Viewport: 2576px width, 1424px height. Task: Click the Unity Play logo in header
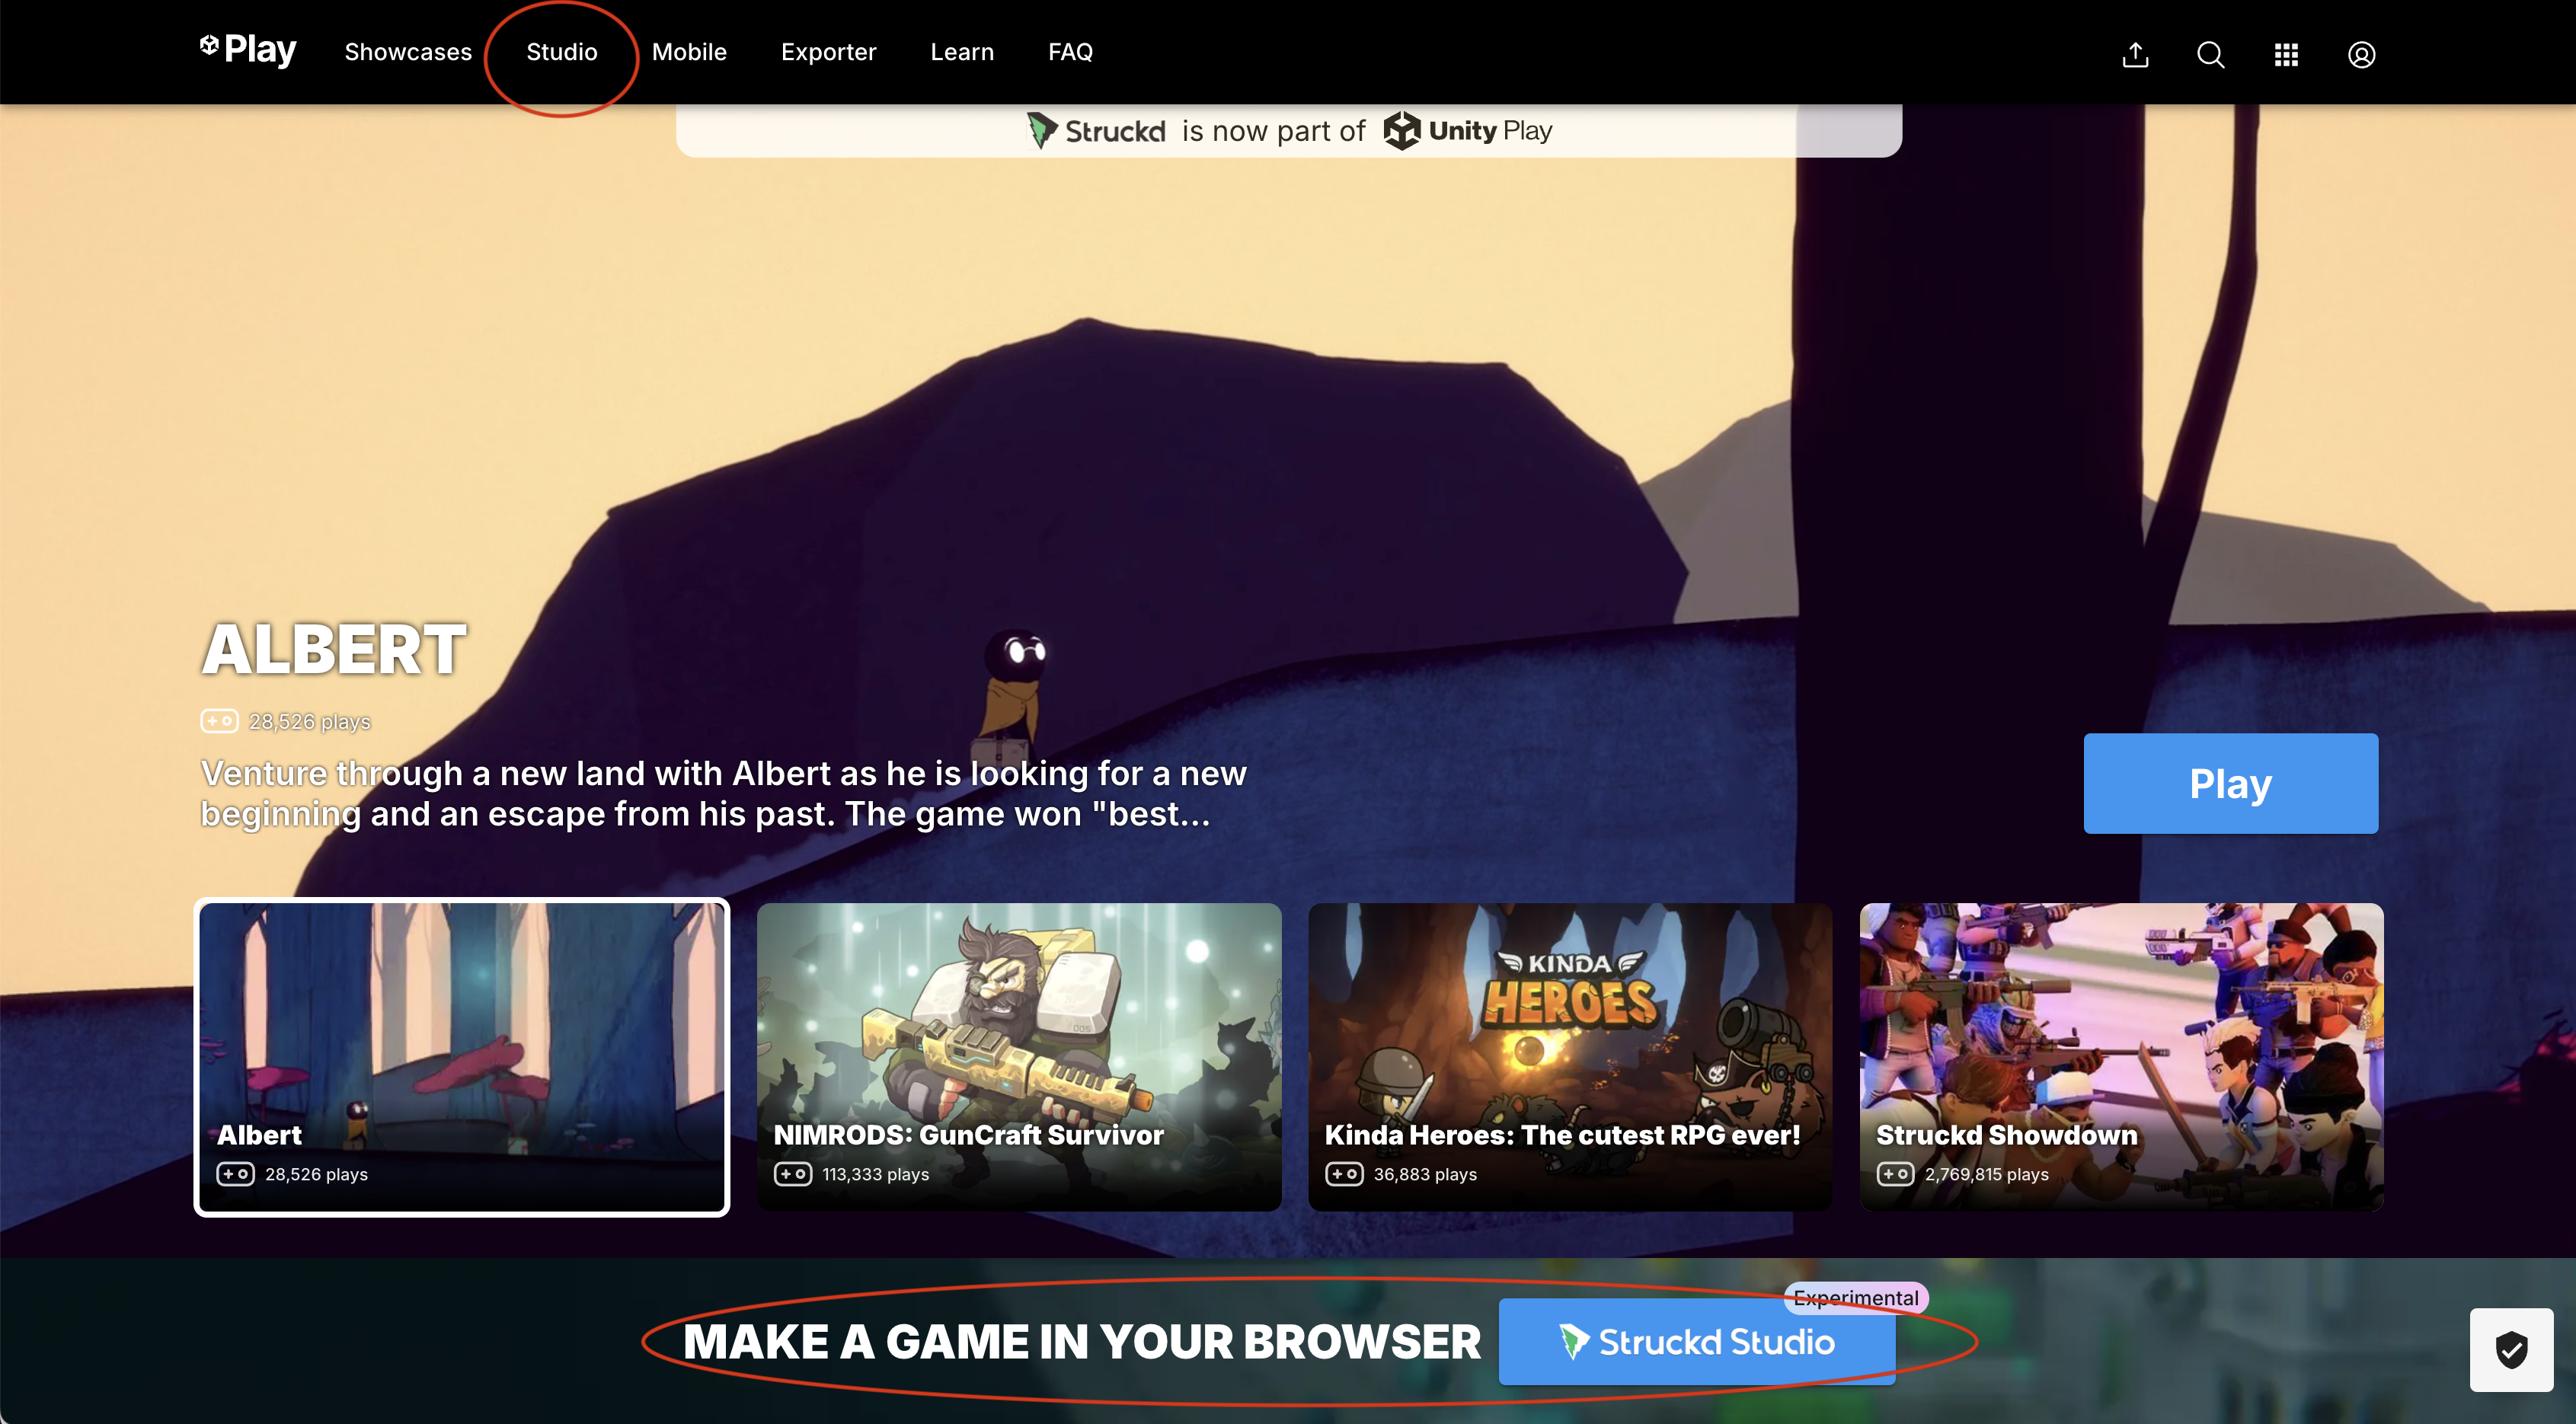(248, 49)
